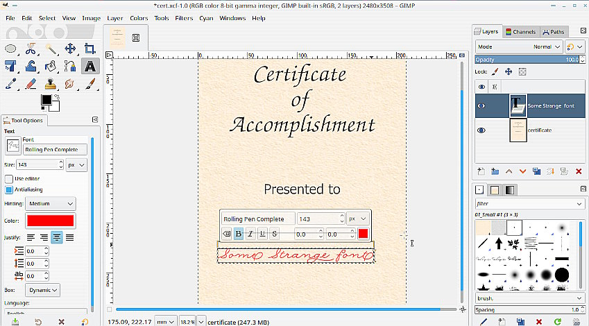Click the underline button in the text popup
589x326 pixels.
pos(262,234)
